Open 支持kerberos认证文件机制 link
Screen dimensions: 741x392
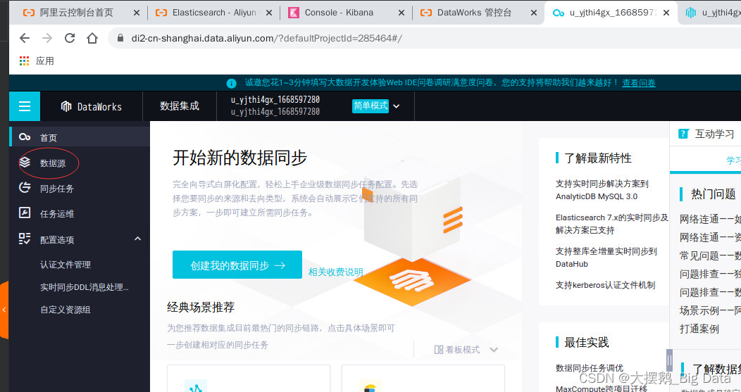605,285
